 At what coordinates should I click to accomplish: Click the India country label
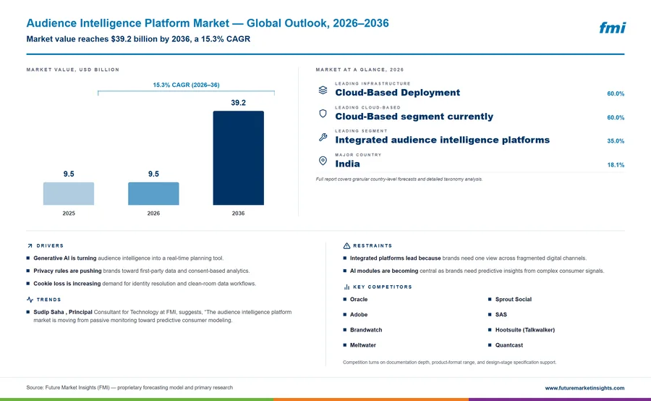point(347,164)
